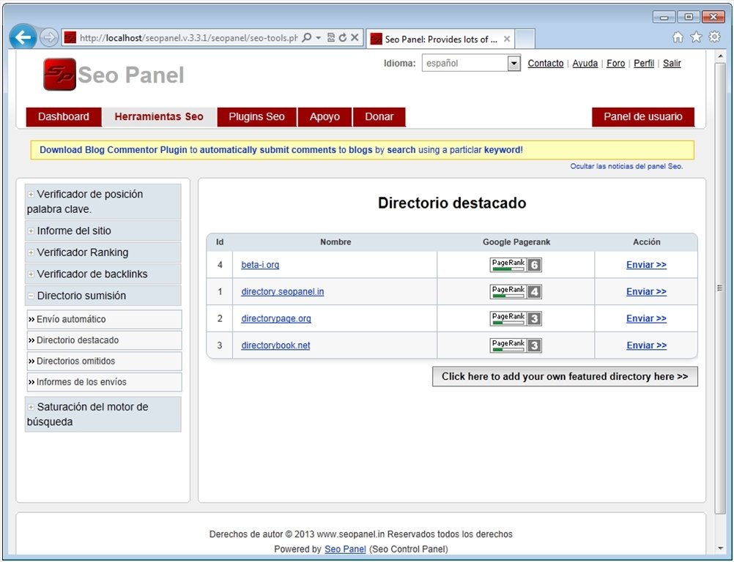Open Directorio destacado sidebar item
The height and width of the screenshot is (562, 734).
click(105, 340)
